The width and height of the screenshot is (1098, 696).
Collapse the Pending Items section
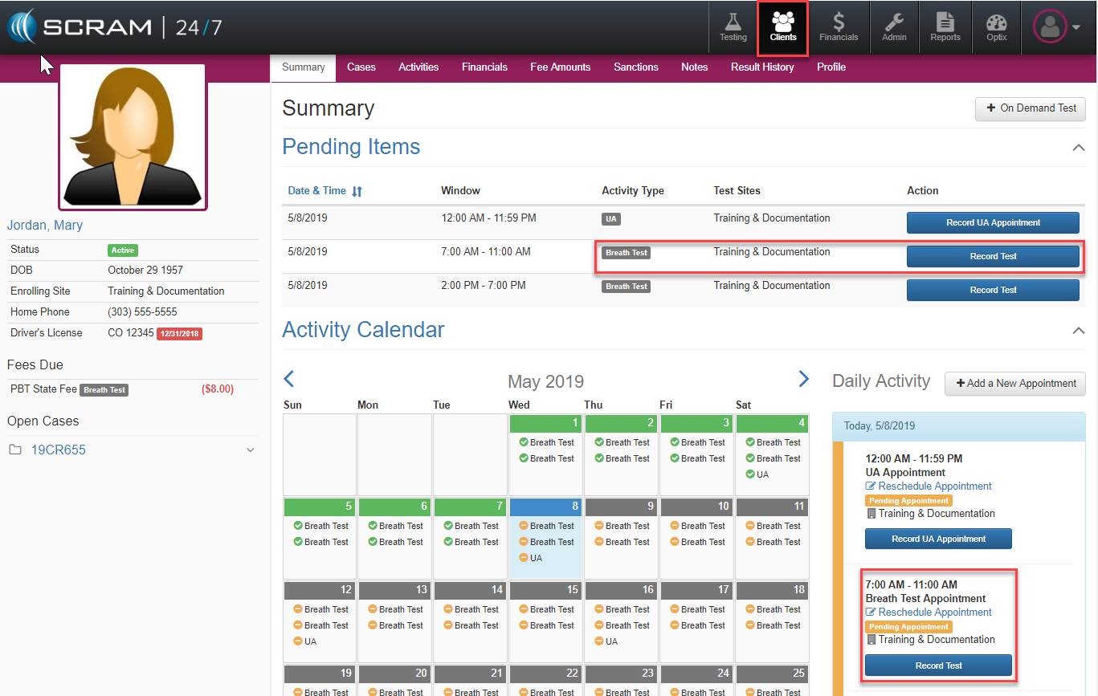(x=1078, y=148)
